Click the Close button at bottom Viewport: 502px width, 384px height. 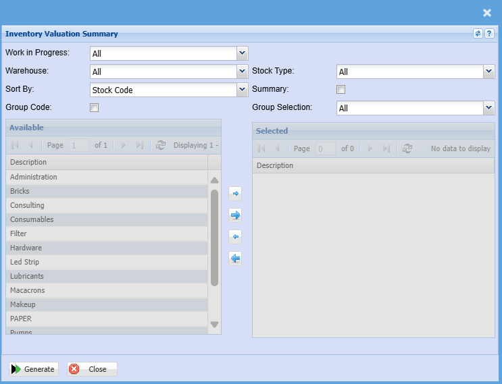92,369
